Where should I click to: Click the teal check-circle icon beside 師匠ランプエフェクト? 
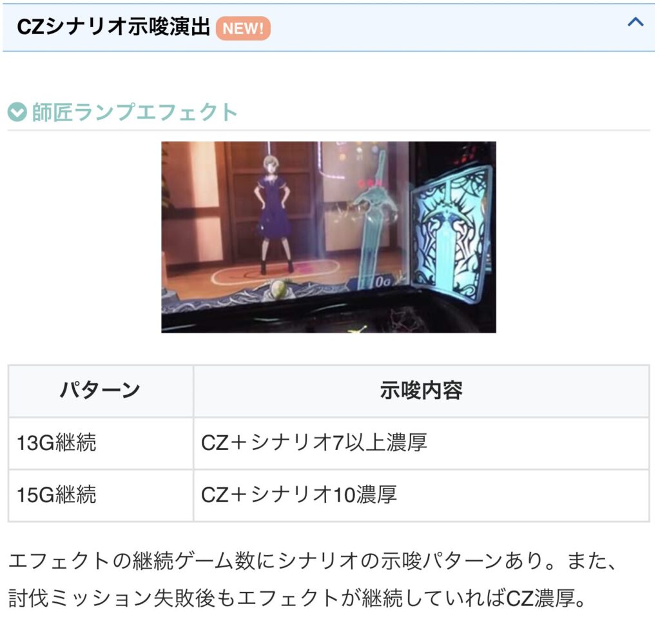[17, 112]
